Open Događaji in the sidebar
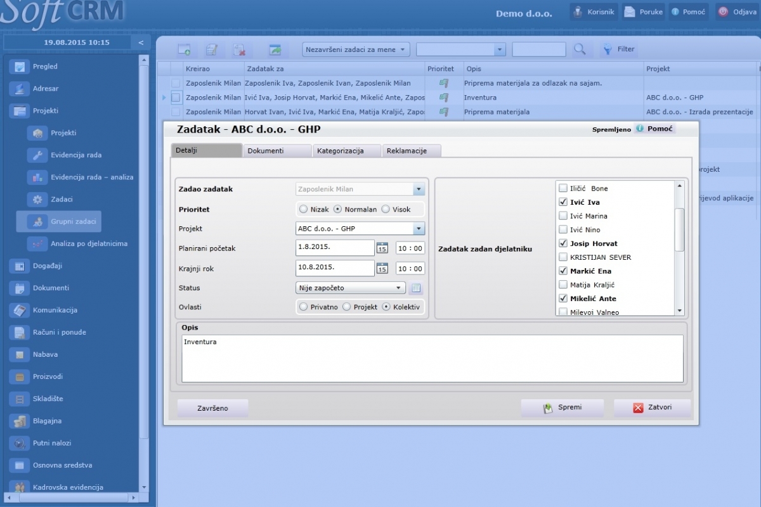This screenshot has width=761, height=507. 48,266
